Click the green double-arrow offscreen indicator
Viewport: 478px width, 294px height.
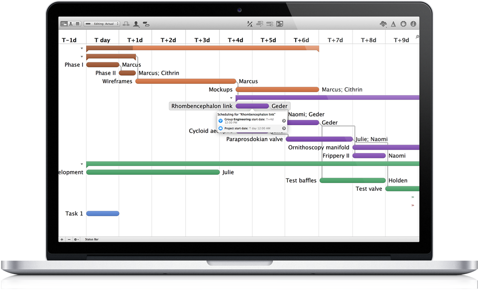coord(413,197)
